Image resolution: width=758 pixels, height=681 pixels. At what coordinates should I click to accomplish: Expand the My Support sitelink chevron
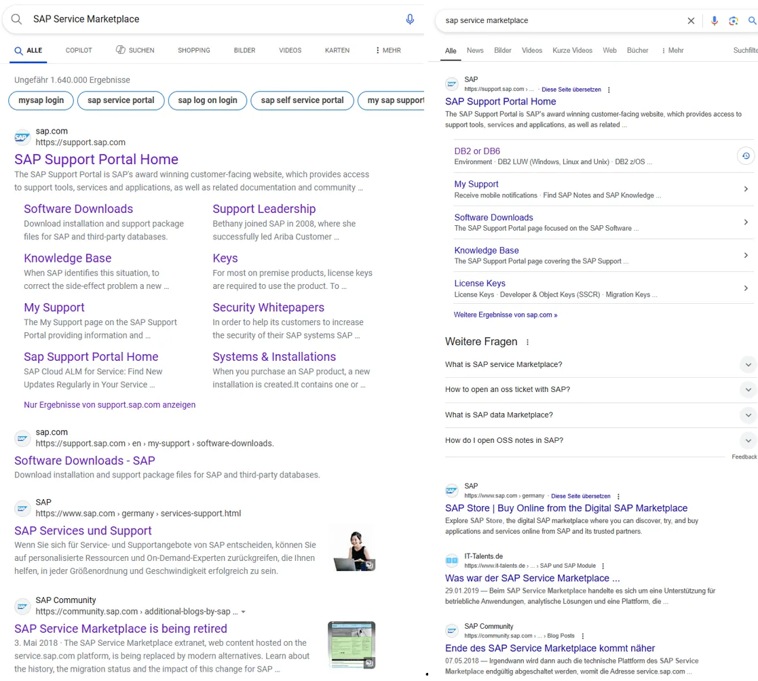coord(745,189)
